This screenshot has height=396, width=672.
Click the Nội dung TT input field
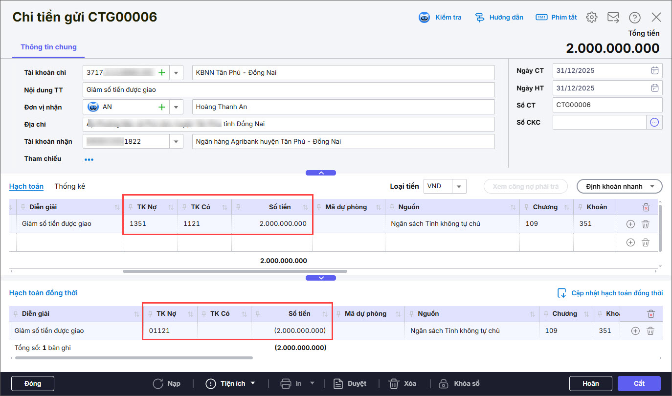[289, 90]
